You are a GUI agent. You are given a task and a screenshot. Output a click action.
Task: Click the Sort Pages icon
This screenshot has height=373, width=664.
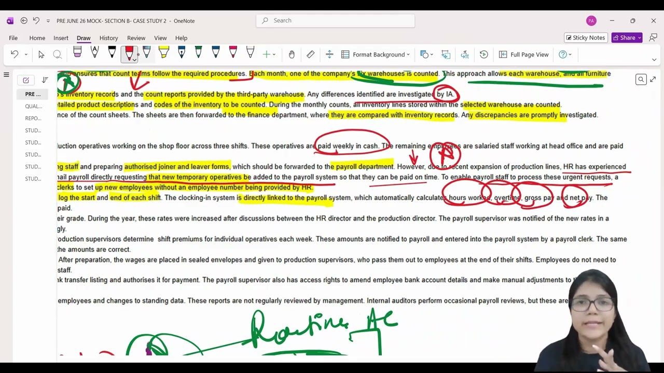[45, 80]
